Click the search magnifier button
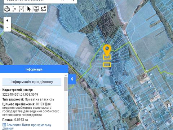 [x=72, y=1]
